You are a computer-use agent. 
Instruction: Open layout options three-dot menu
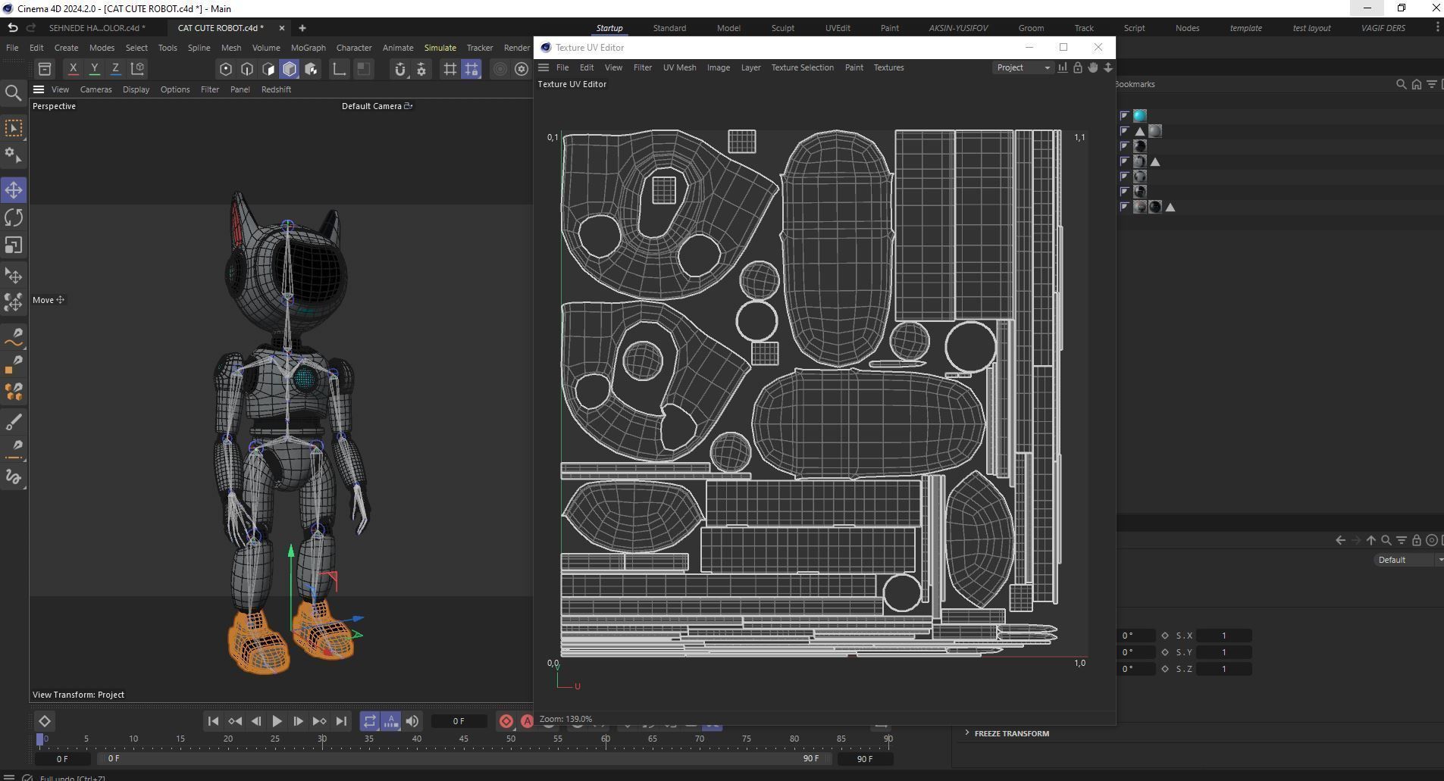1437,27
